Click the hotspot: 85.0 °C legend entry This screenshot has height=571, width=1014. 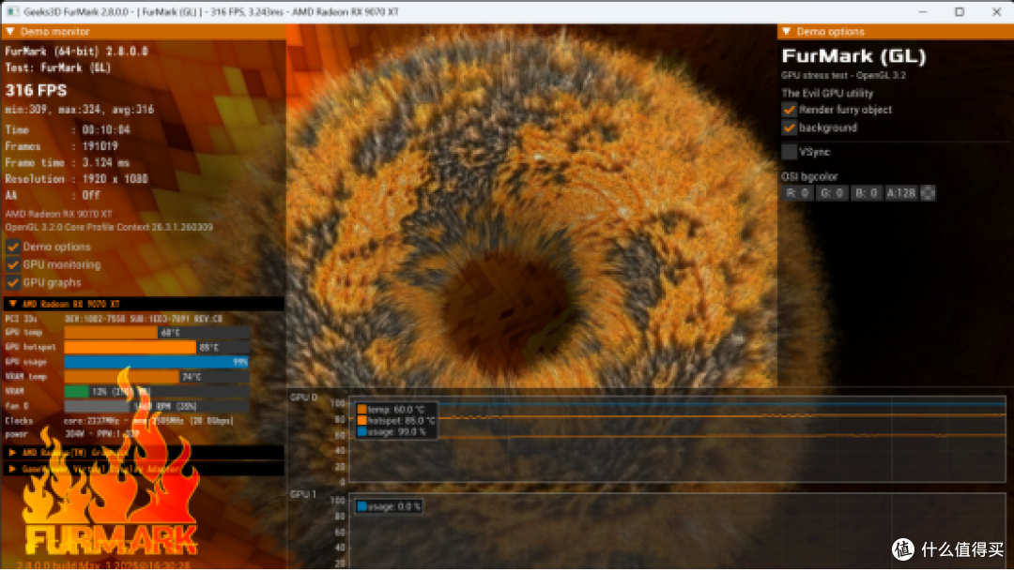(396, 420)
